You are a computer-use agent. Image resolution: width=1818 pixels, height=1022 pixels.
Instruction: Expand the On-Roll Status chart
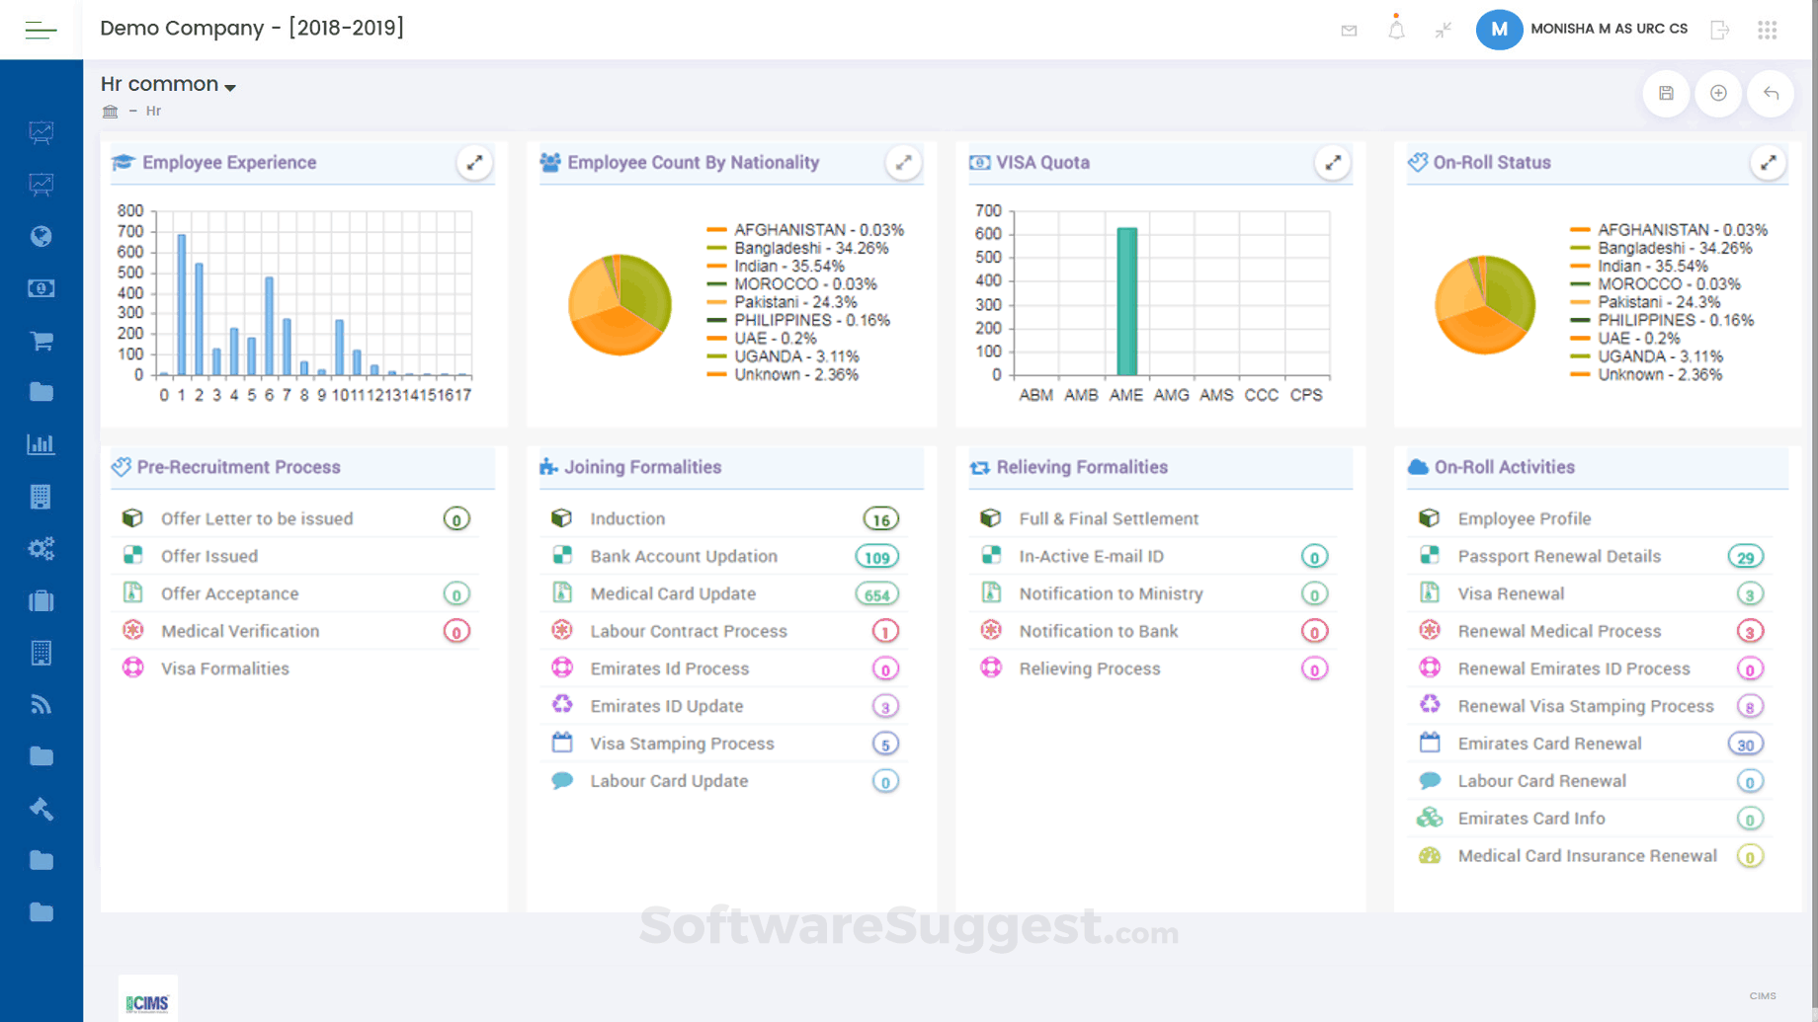1768,163
